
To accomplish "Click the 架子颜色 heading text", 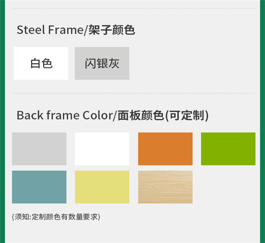I will (x=112, y=30).
